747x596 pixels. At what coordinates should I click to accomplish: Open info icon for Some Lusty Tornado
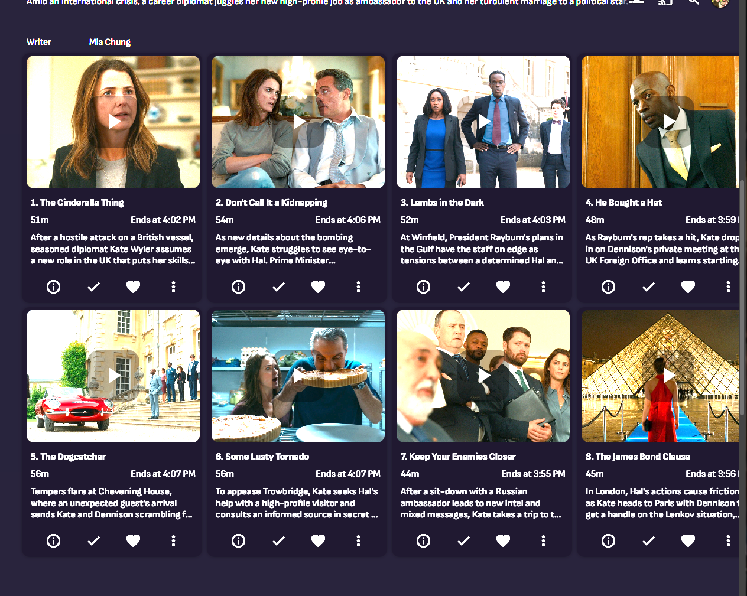click(x=239, y=541)
